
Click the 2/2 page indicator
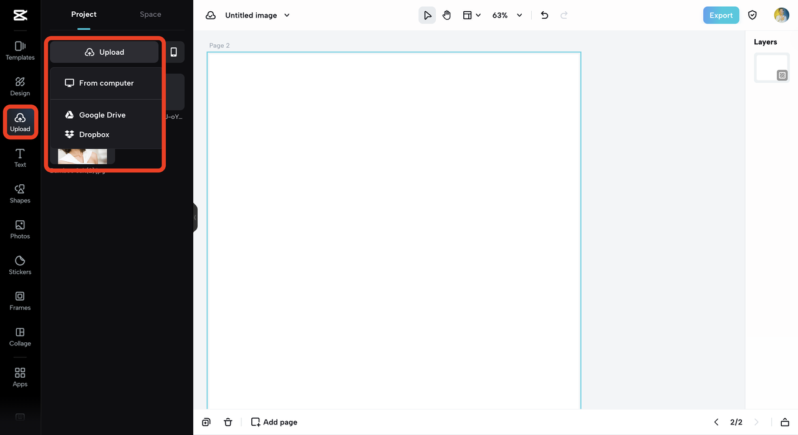(x=736, y=422)
